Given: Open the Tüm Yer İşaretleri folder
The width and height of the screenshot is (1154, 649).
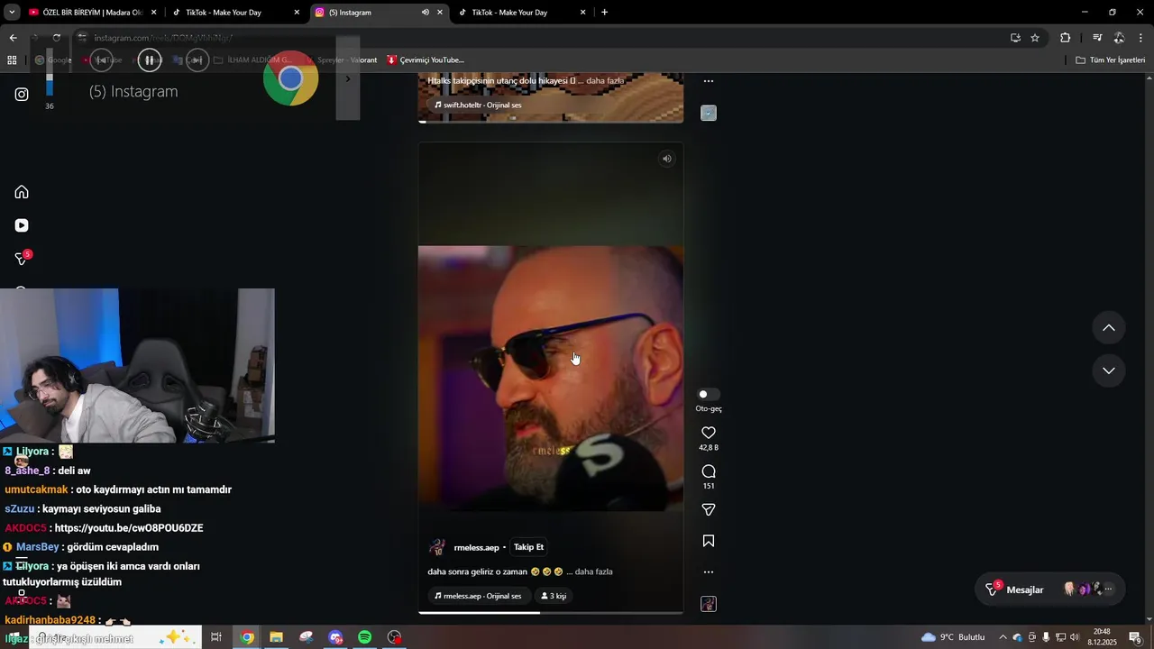Looking at the screenshot, I should [x=1110, y=60].
